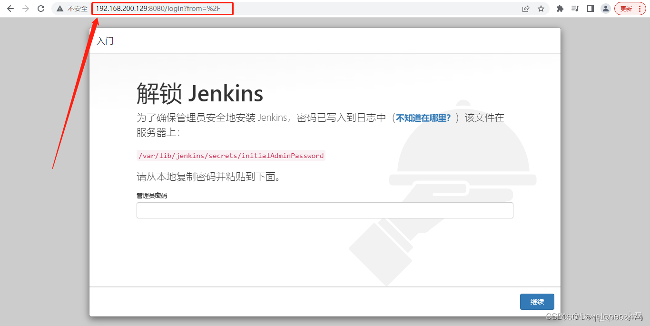This screenshot has height=326, width=650.
Task: Toggle the browser side panel icon
Action: (x=591, y=9)
